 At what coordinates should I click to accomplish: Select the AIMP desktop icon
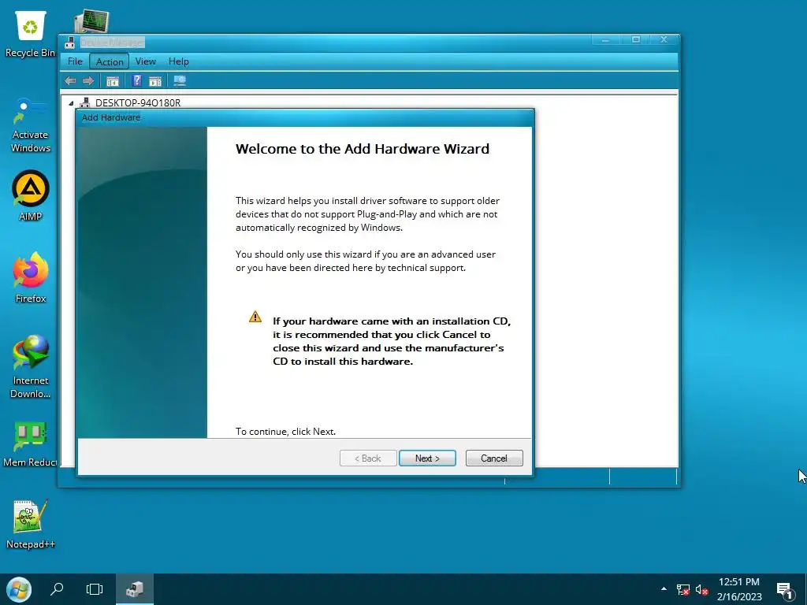pos(31,195)
